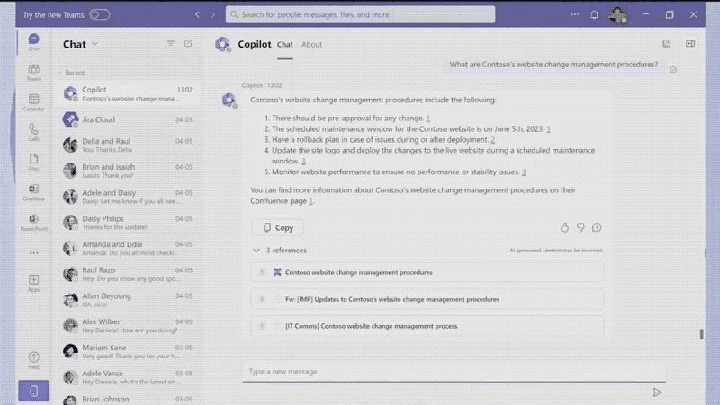Open the profile avatar menu
Screen dimensions: 720x405
(618, 15)
